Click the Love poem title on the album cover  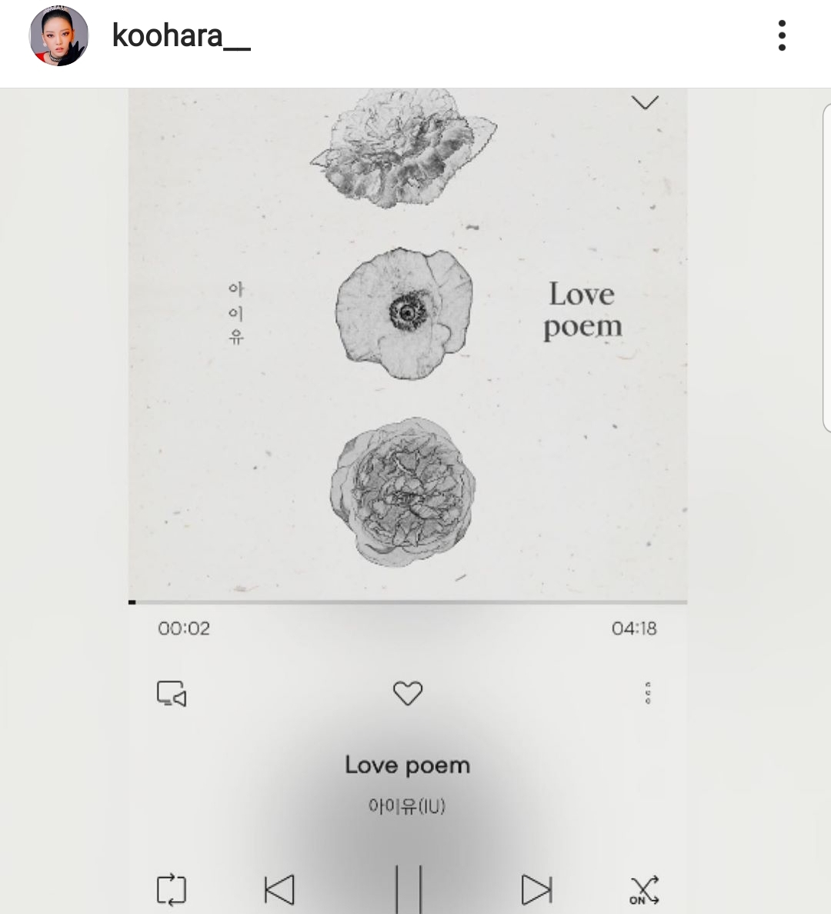click(582, 310)
